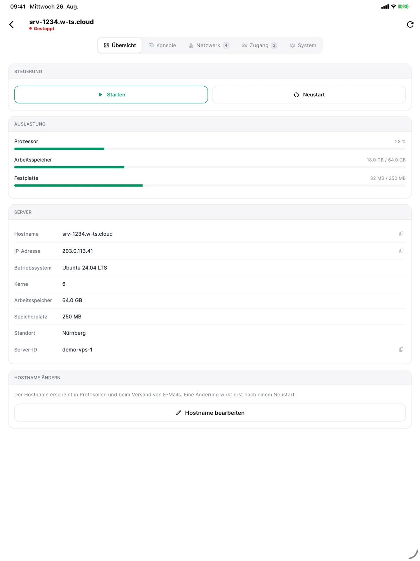Click the Betriebssystem row label
This screenshot has width=420, height=561.
coord(33,268)
